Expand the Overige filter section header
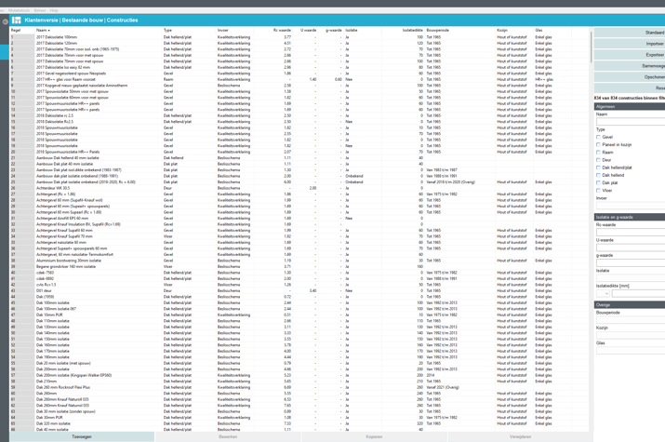The width and height of the screenshot is (665, 442). [x=629, y=304]
